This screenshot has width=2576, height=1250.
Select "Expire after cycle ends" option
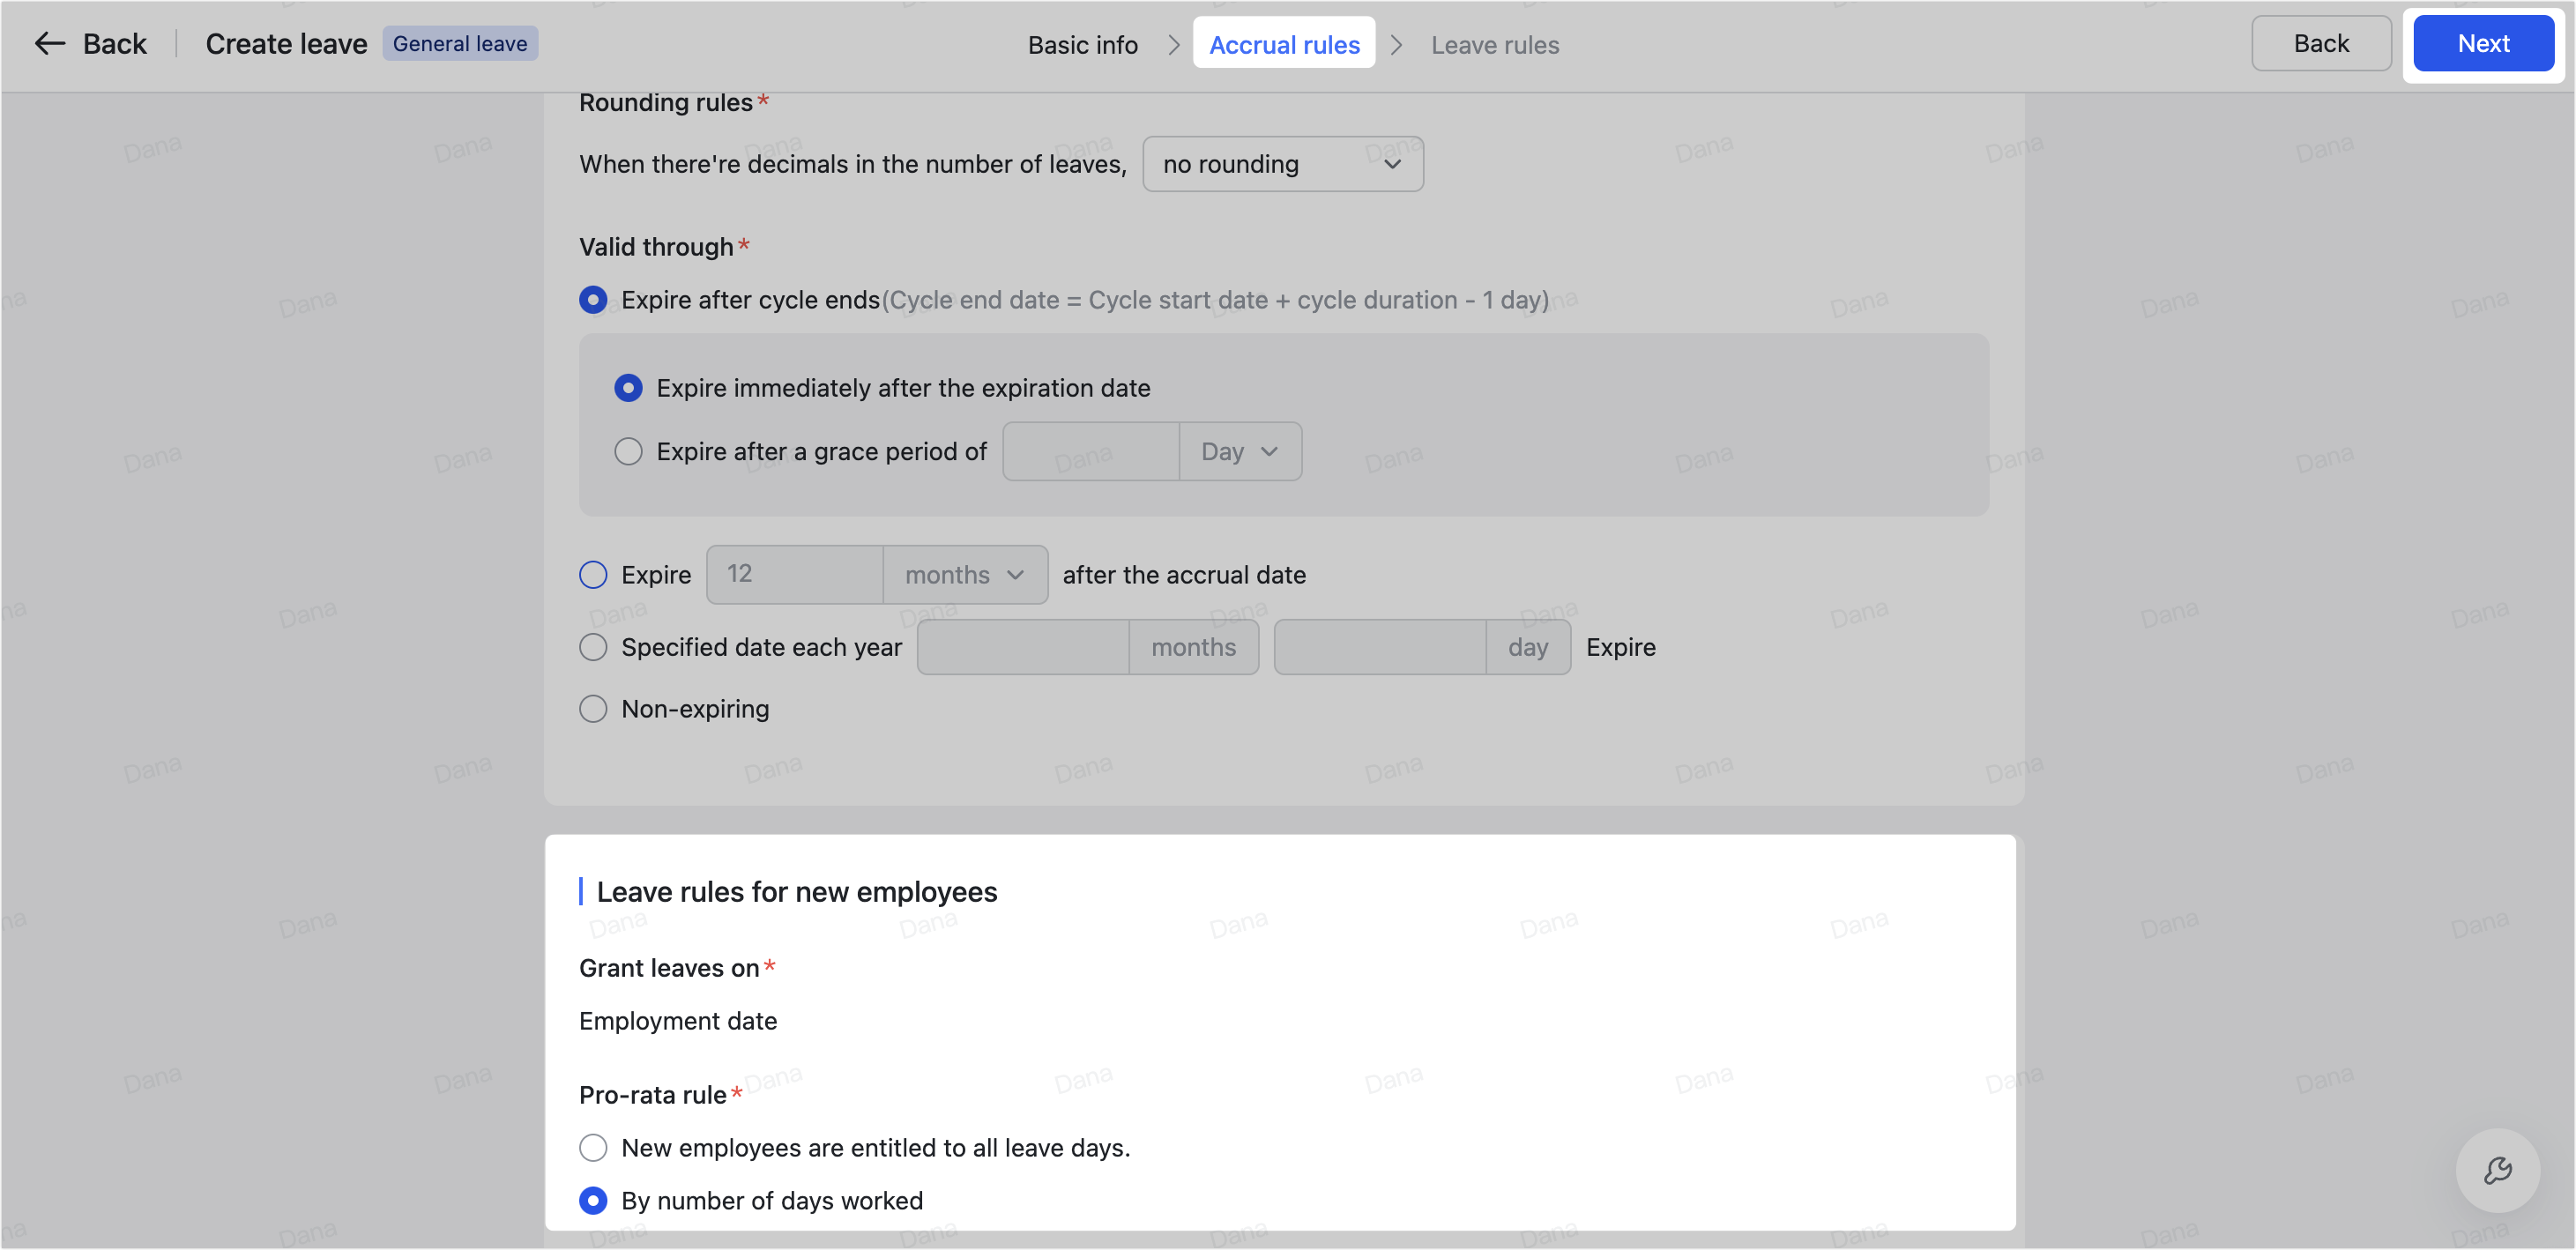click(593, 299)
